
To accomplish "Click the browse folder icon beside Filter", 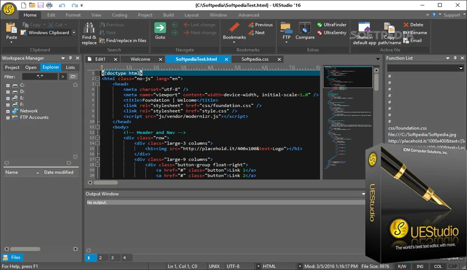I will (73, 77).
